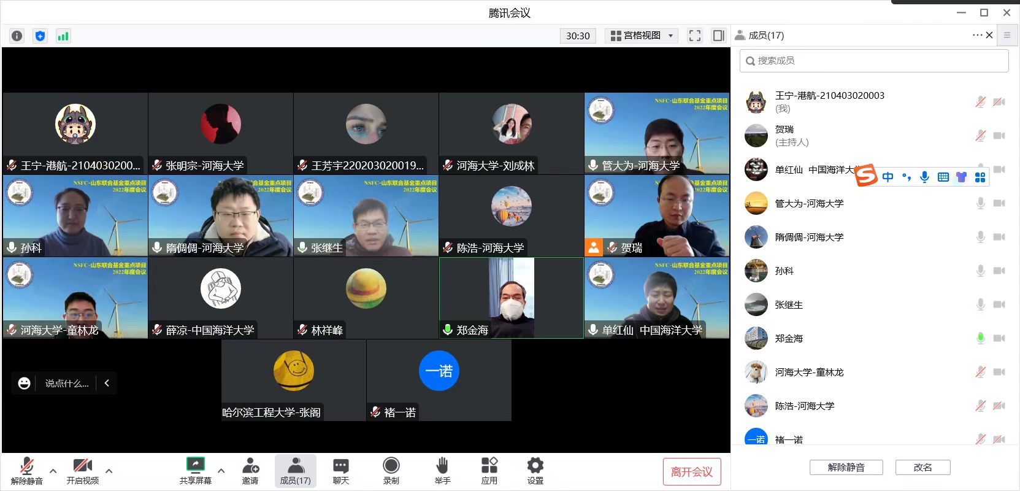This screenshot has height=491, width=1020.
Task: Click the 搜索成员 search field
Action: (x=874, y=61)
